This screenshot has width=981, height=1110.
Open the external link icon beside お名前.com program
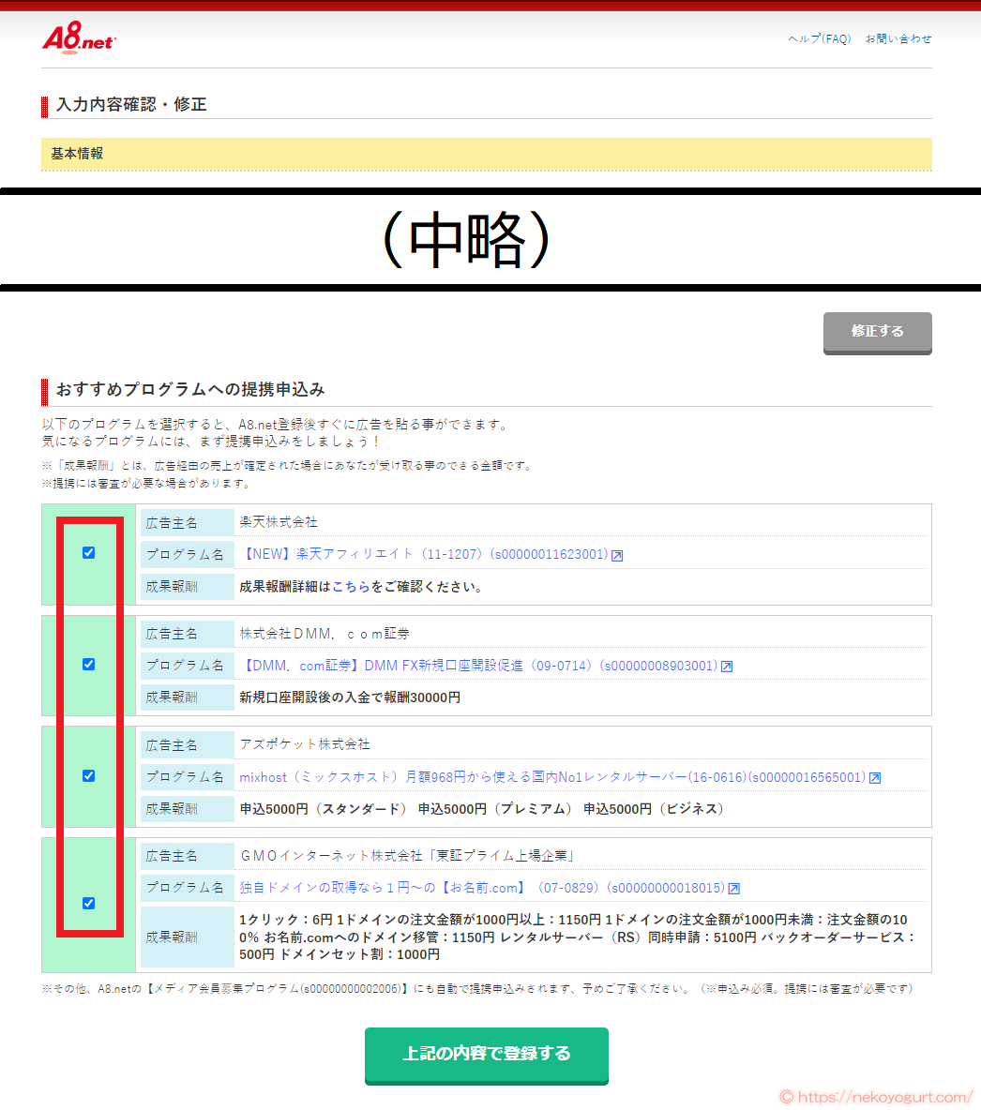[x=734, y=887]
